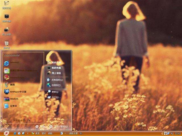
Task: Select 网上邻居 in Start menu right column
Action: 54,73
